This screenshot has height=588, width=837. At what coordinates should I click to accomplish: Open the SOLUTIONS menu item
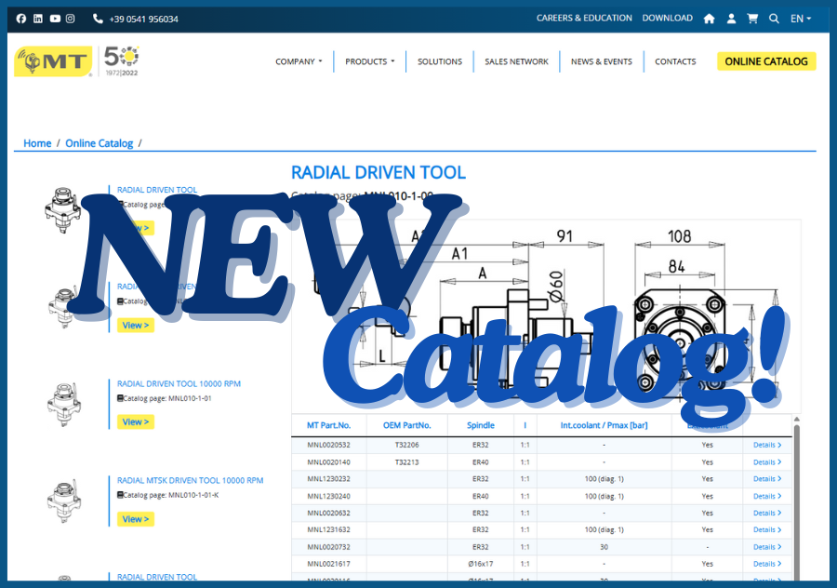pos(439,61)
